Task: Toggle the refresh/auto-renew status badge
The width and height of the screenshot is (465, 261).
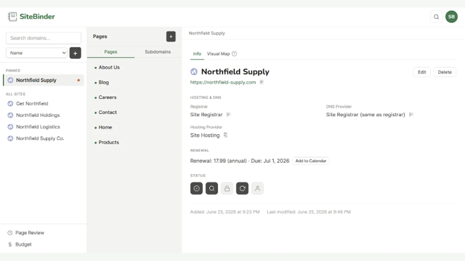Action: (242, 188)
